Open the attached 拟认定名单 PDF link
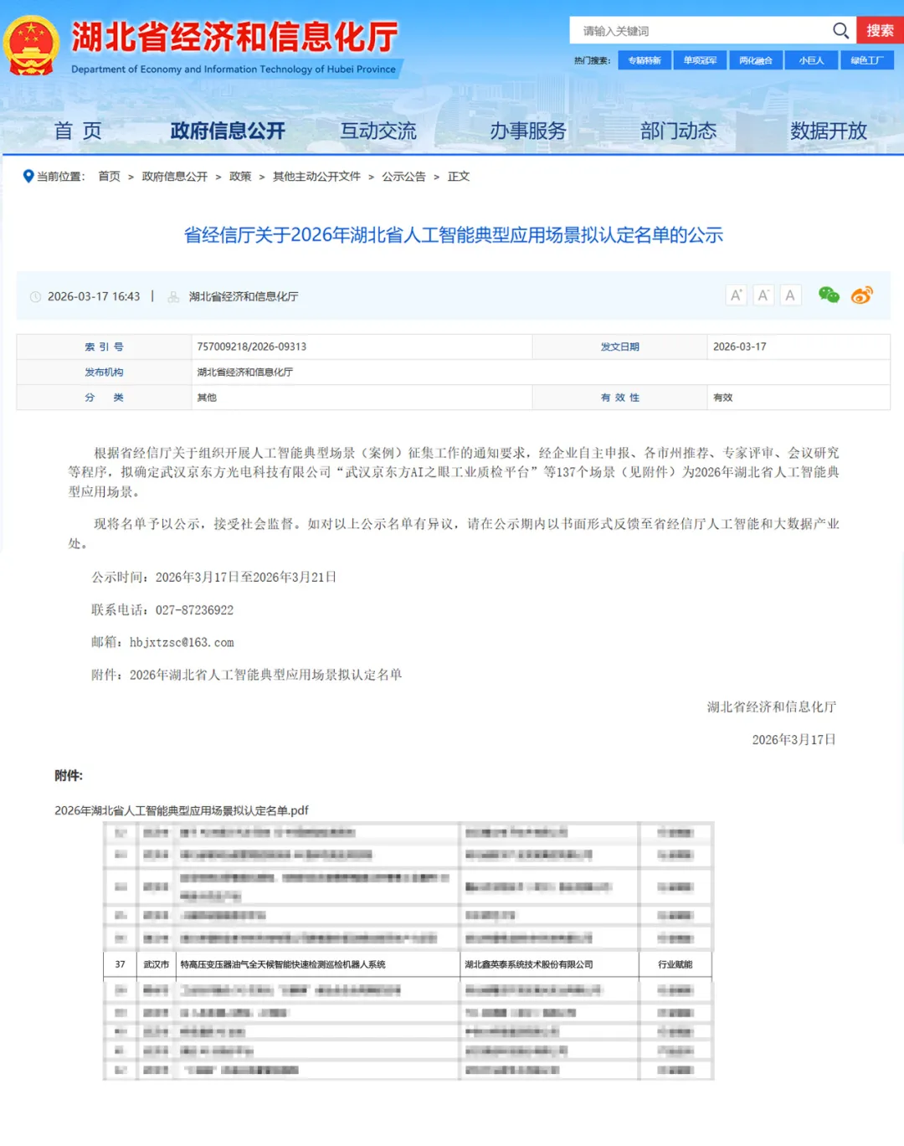 click(182, 810)
